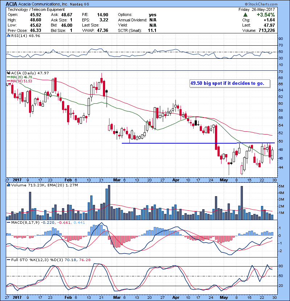Click the date Friday 26-May-2017

coord(257,9)
